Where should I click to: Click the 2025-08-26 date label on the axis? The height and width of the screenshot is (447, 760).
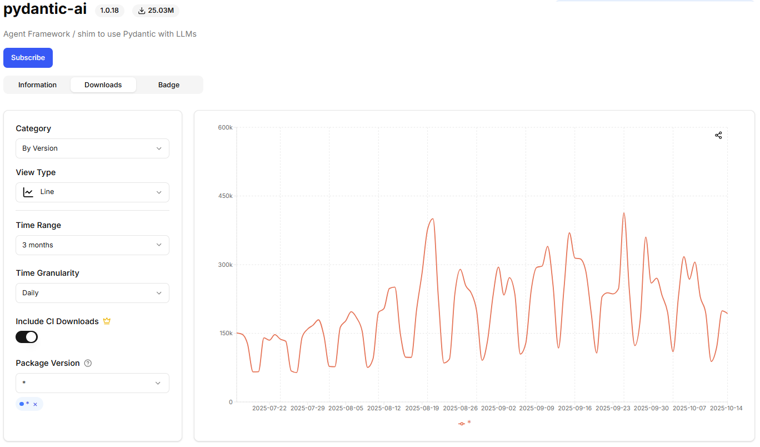click(x=461, y=408)
